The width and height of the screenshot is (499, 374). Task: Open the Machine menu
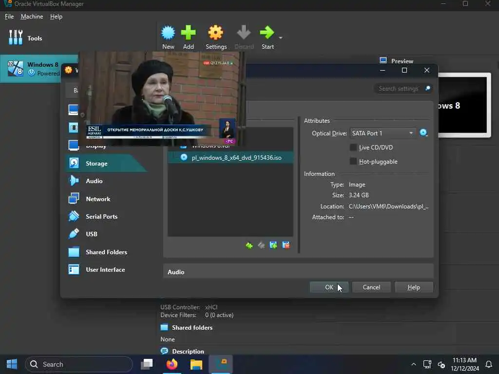32,17
